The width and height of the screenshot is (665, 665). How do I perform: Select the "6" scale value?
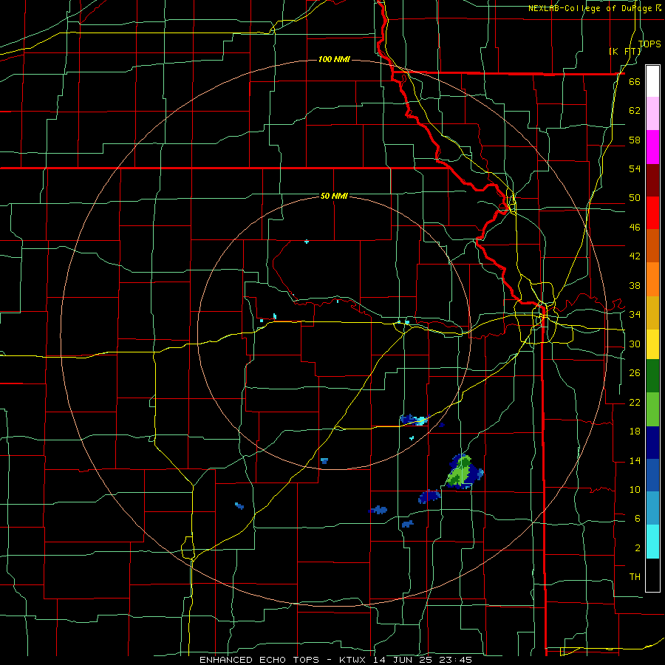637,519
